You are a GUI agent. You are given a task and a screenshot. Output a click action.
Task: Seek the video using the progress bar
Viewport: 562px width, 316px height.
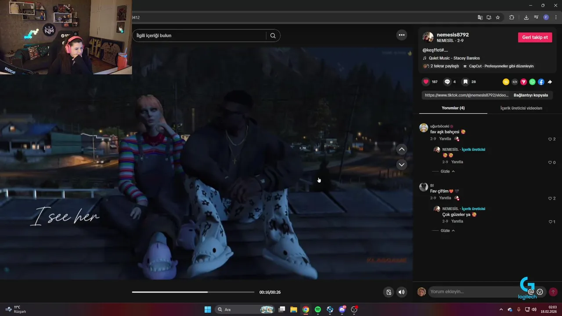click(x=193, y=292)
